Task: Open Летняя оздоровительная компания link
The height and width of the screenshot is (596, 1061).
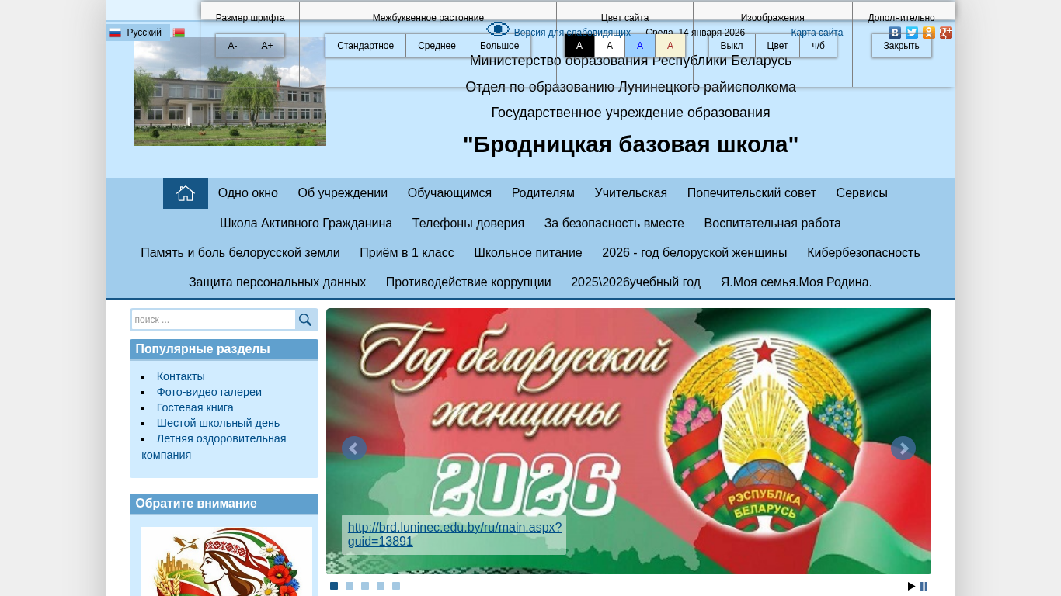Action: (x=214, y=447)
